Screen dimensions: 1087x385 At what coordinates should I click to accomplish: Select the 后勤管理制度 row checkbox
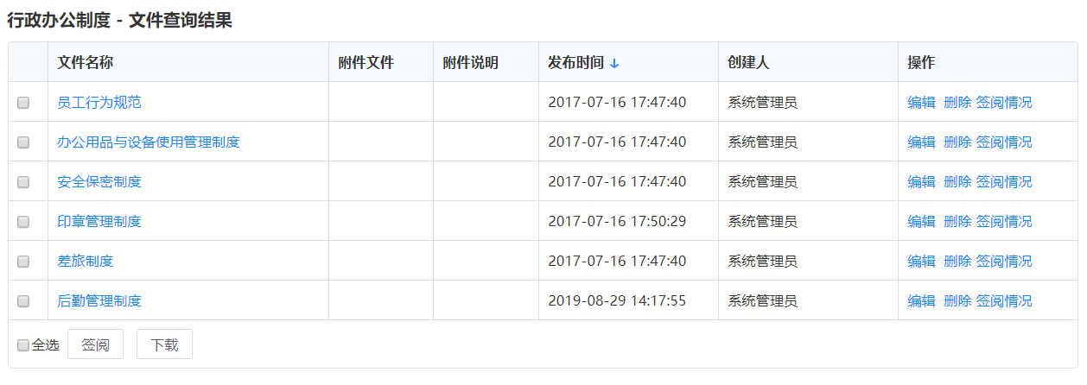[x=23, y=301]
